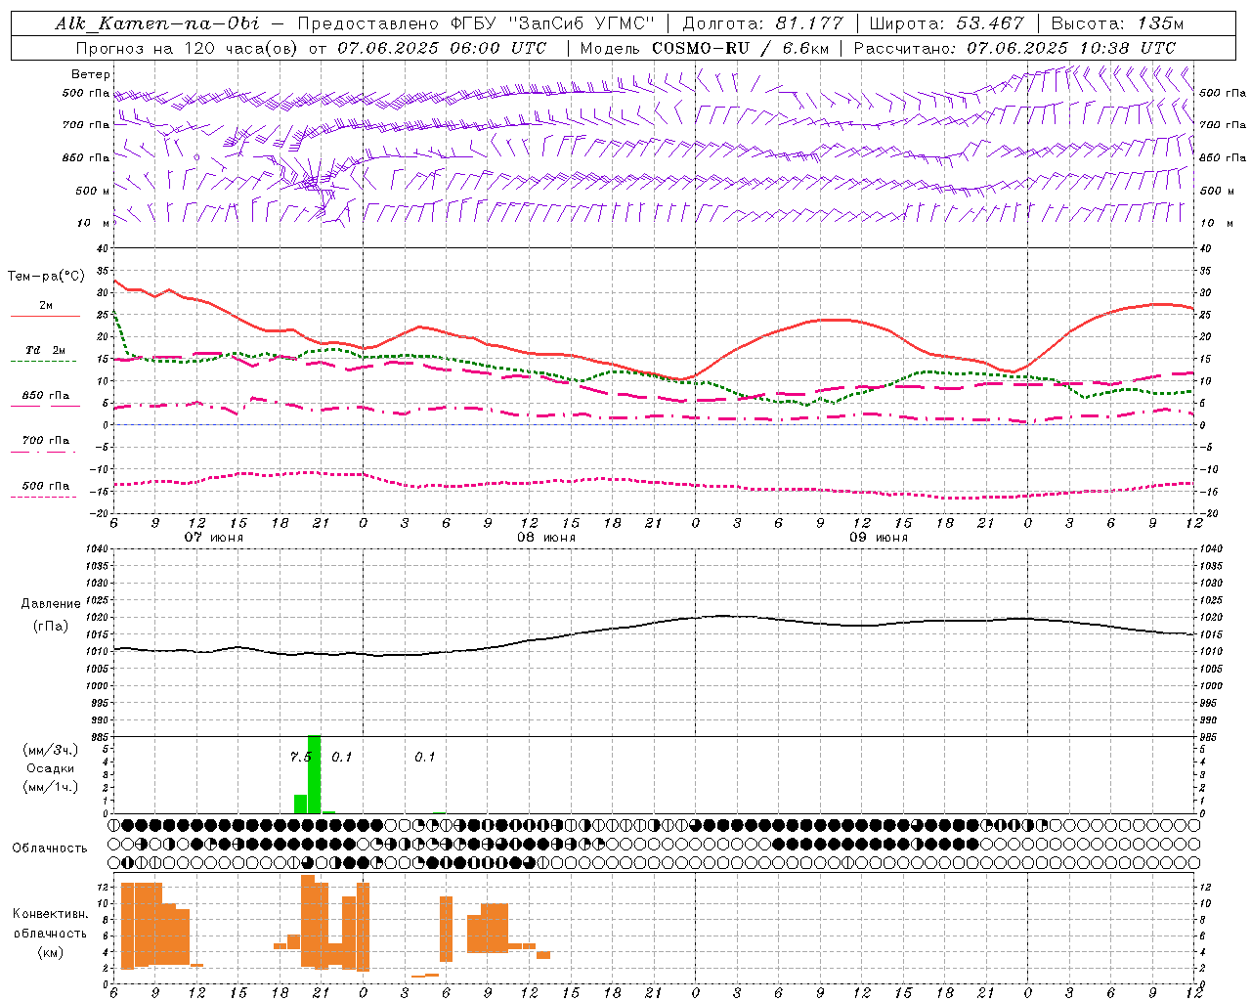
Task: Click the Высота: 135м value
Action: coord(1117,23)
